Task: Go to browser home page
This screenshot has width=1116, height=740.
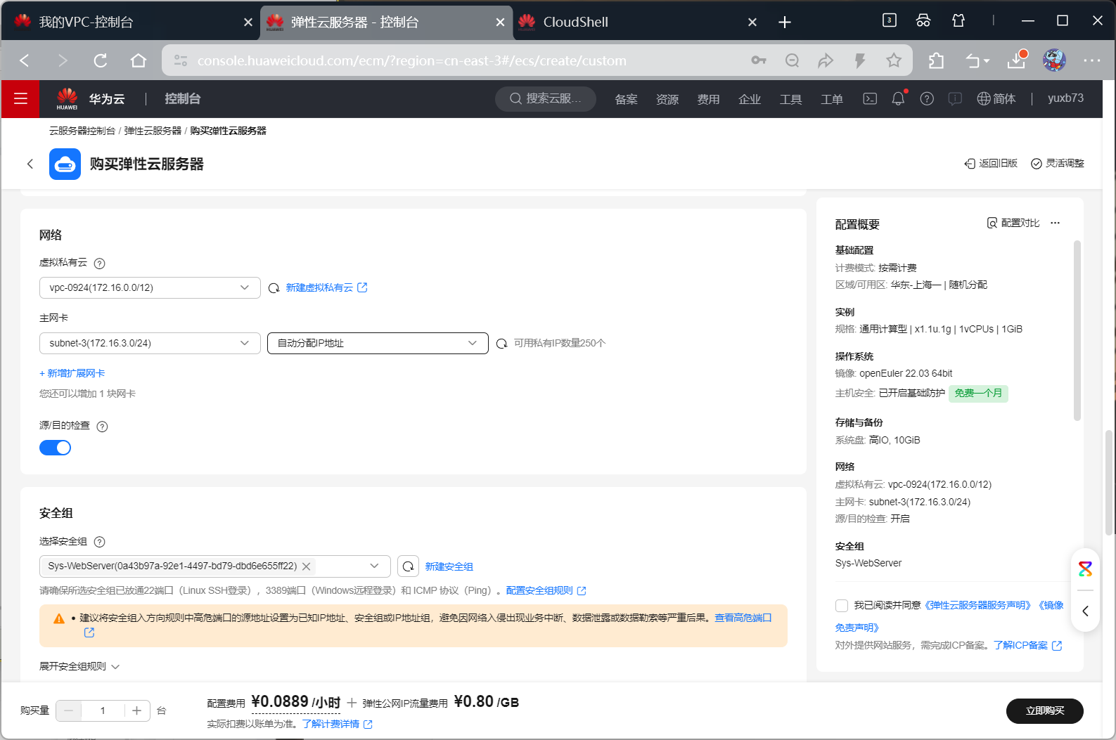Action: (x=139, y=60)
